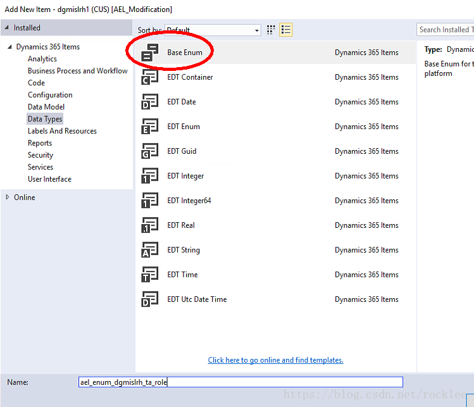Click the 'EDT Integer64' item label
The height and width of the screenshot is (407, 474).
(189, 201)
